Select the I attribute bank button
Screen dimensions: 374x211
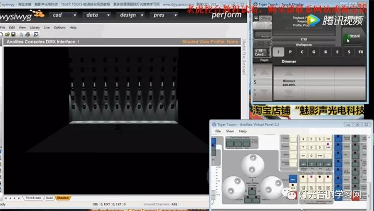pos(278,52)
